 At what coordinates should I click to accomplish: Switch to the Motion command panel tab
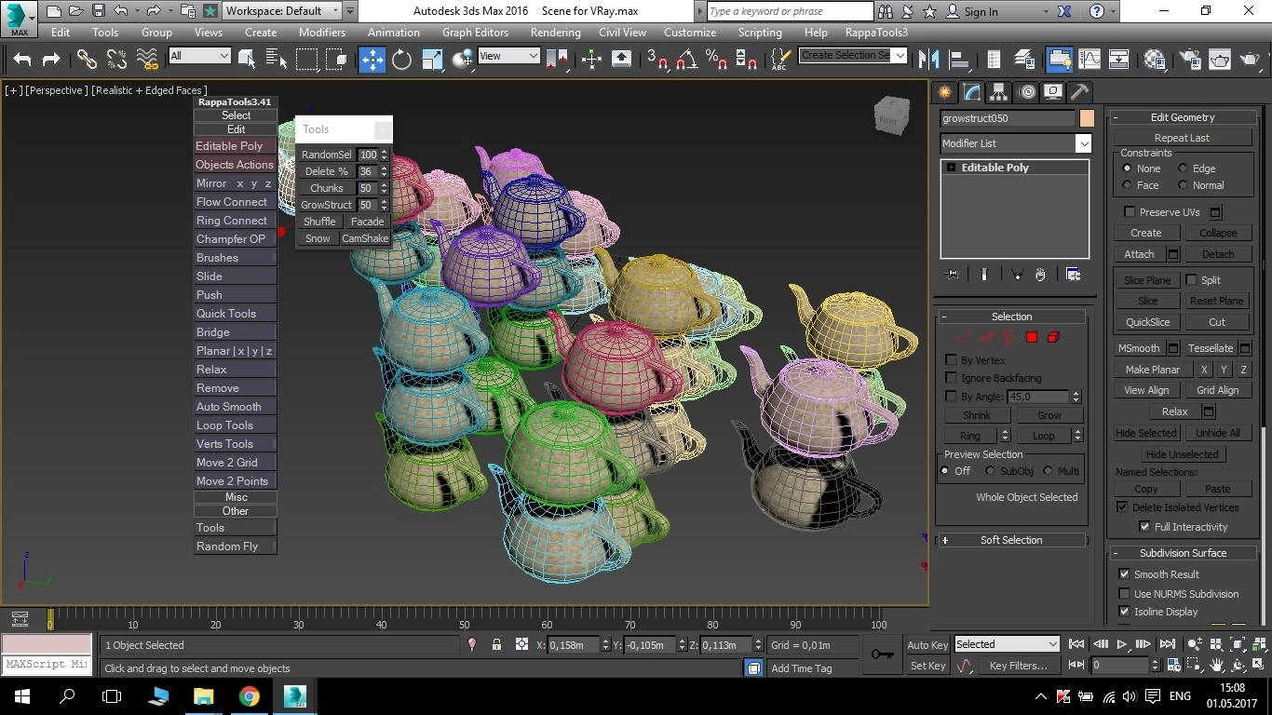click(x=1026, y=92)
